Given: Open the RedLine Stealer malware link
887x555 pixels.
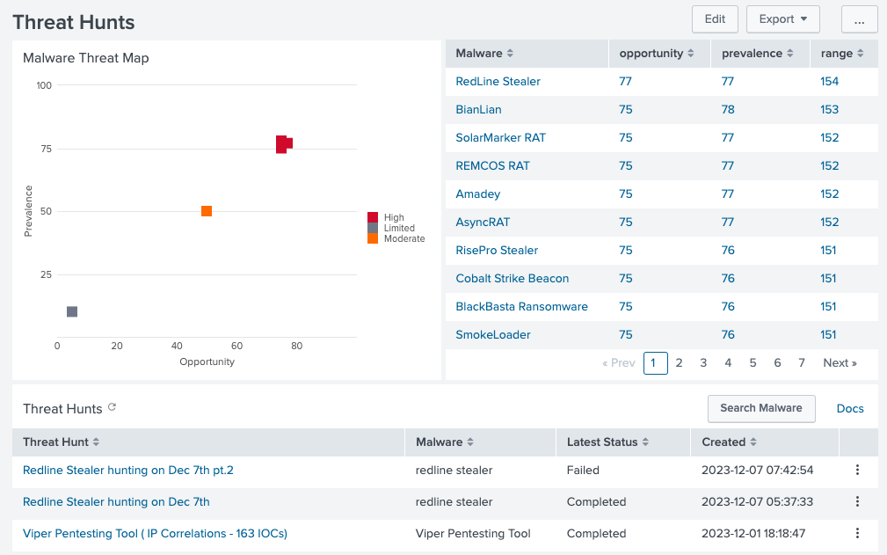Looking at the screenshot, I should click(498, 81).
